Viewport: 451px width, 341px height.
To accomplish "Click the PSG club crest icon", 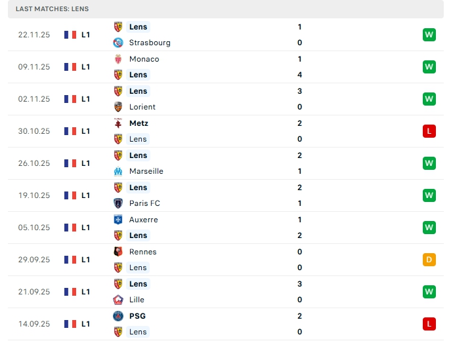I will pyautogui.click(x=118, y=316).
